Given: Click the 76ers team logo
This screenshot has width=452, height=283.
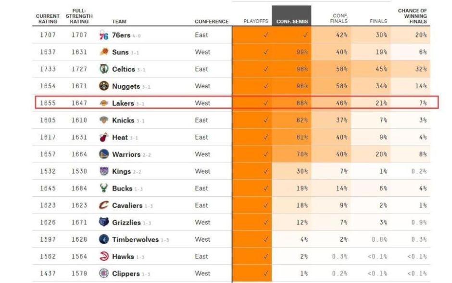Looking at the screenshot, I should click(x=103, y=35).
